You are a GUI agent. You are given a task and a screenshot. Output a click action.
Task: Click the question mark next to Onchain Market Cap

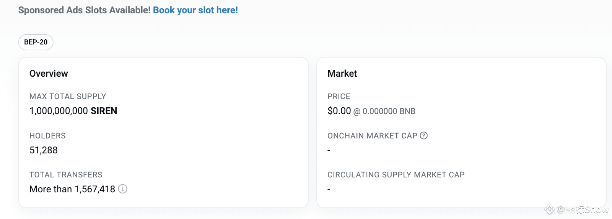[424, 135]
